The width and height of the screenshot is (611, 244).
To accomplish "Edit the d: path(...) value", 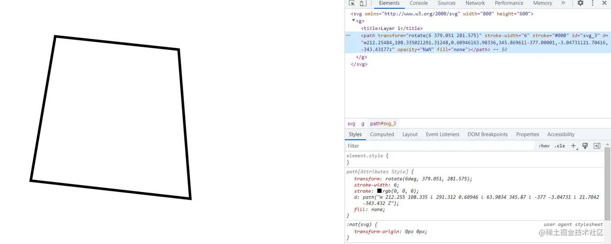I will point(480,200).
